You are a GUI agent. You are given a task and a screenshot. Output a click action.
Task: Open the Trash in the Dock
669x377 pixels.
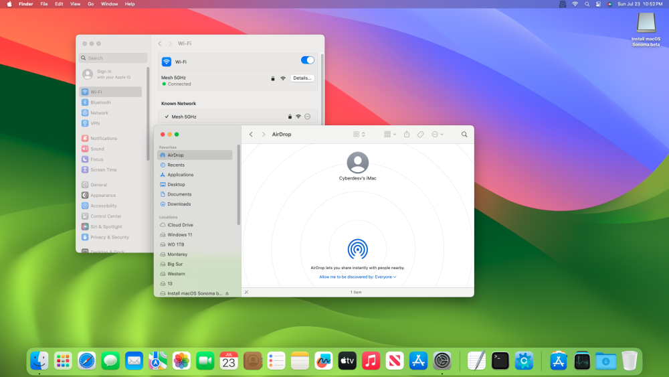click(x=630, y=361)
